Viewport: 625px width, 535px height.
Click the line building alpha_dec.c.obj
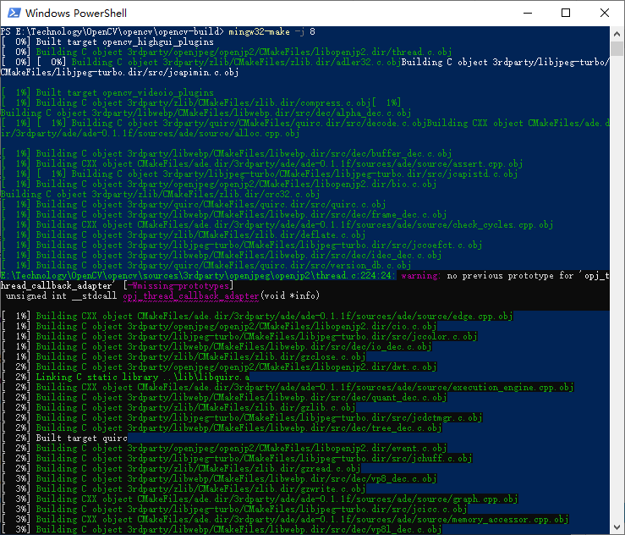click(x=206, y=113)
